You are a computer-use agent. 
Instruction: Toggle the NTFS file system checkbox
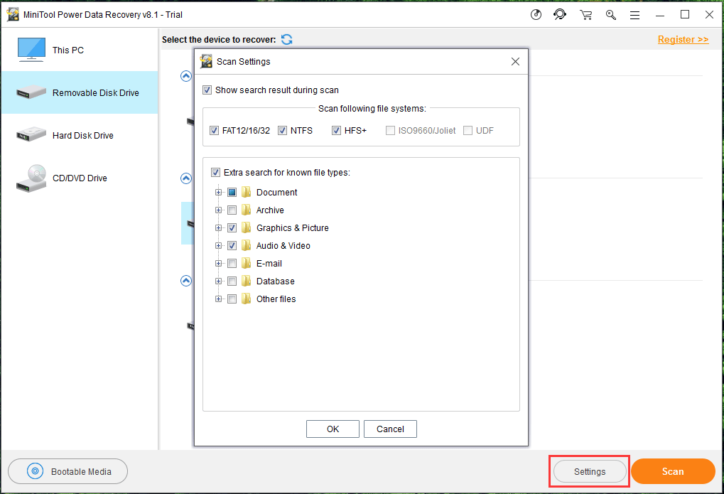[282, 131]
